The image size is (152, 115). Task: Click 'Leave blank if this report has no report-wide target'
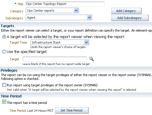point(56,64)
